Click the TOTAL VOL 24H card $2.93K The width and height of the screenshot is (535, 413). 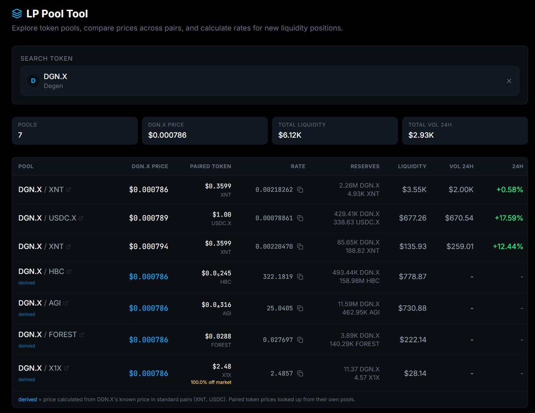point(465,131)
